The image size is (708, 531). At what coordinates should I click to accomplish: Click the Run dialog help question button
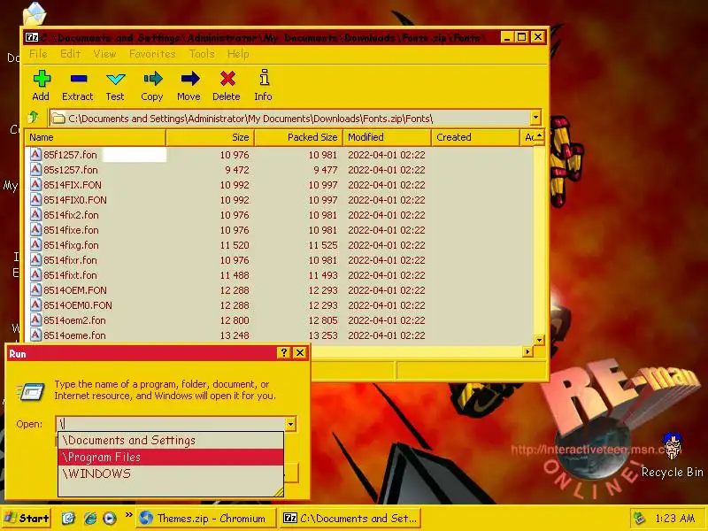pos(283,353)
